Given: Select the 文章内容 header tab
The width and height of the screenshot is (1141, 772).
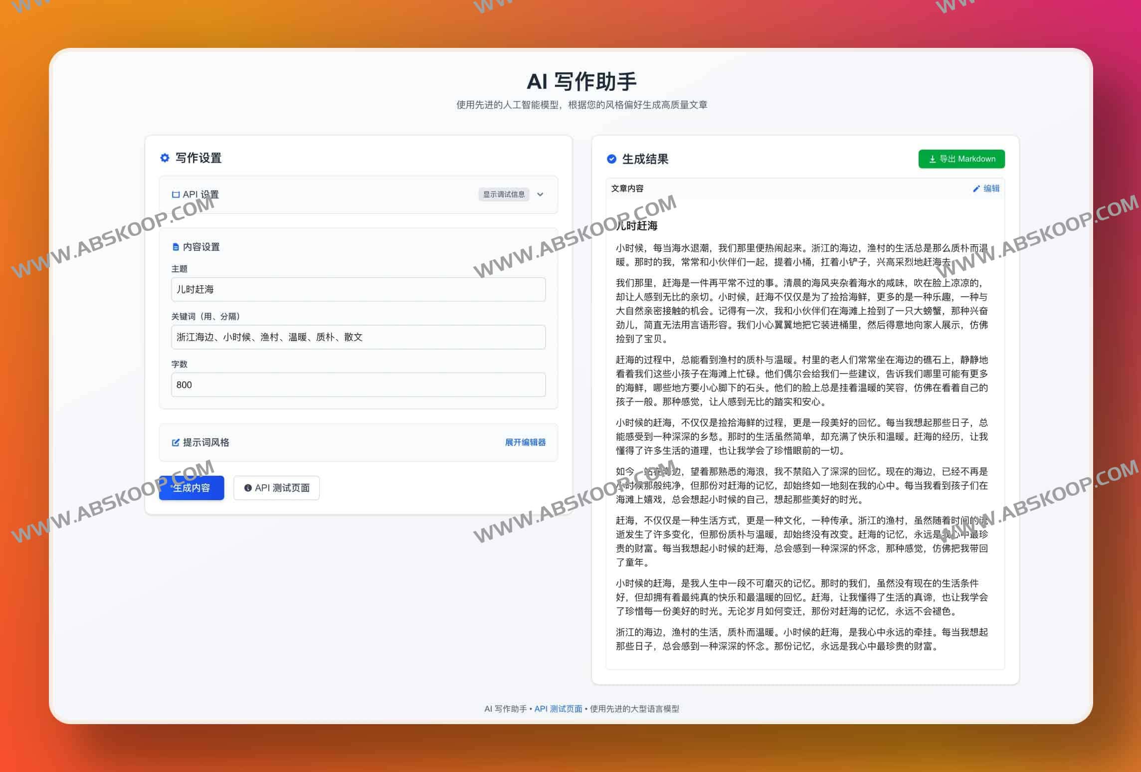Looking at the screenshot, I should (x=627, y=189).
